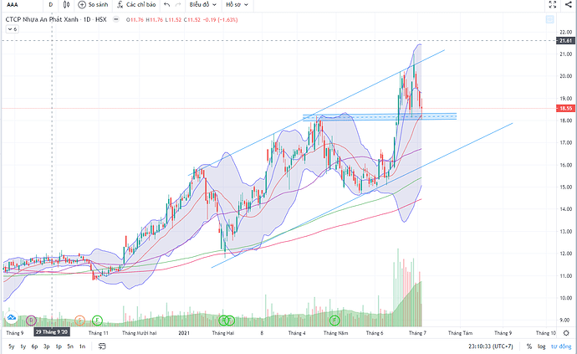Click the 29 Tháng 9 '20 date label
Viewport: 577px width, 354px height.
pyautogui.click(x=52, y=332)
